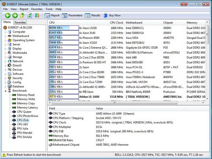Click the green Forward arrow icon
Viewport: 212px width, 159px height.
15,16
